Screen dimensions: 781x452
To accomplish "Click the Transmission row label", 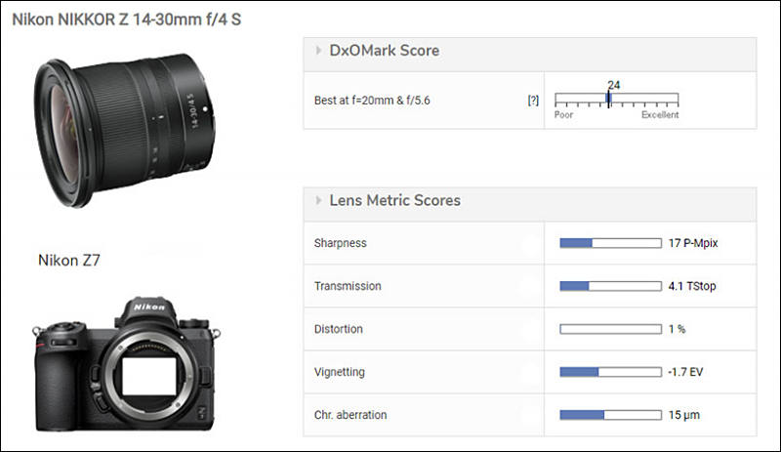I will [x=348, y=286].
